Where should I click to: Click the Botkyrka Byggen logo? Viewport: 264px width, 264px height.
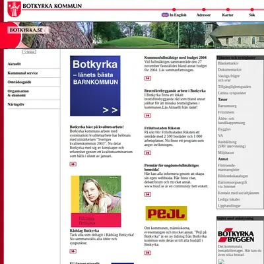point(236,236)
